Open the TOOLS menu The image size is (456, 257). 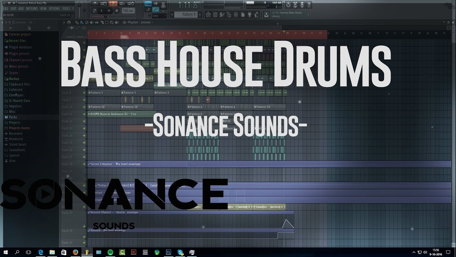(x=66, y=9)
